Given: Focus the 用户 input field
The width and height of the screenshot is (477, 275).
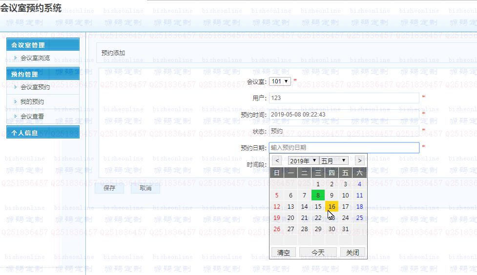Looking at the screenshot, I should coord(344,98).
